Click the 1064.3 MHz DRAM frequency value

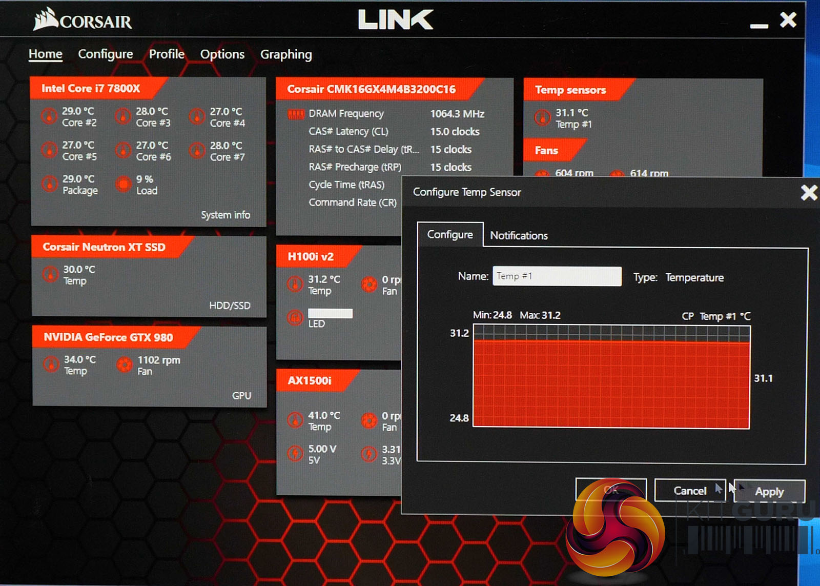457,114
